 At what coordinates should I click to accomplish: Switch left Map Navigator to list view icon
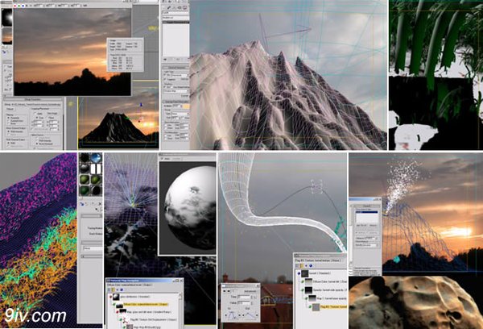pyautogui.click(x=109, y=289)
